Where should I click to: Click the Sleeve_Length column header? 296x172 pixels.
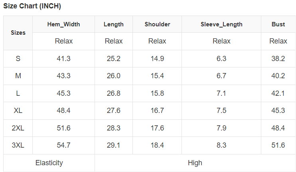(x=221, y=24)
